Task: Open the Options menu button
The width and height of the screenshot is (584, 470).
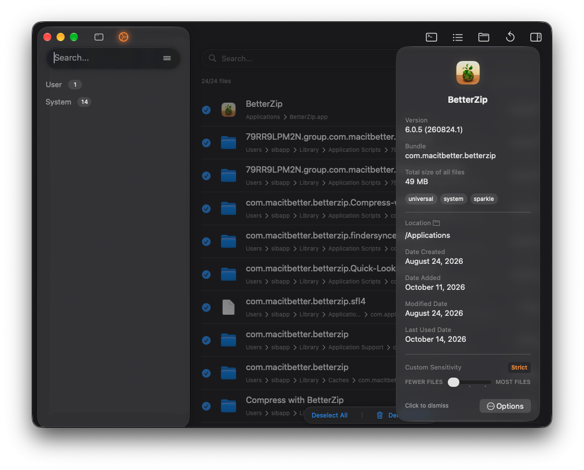Action: pyautogui.click(x=505, y=406)
